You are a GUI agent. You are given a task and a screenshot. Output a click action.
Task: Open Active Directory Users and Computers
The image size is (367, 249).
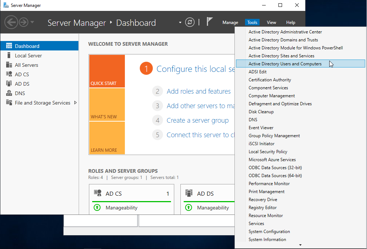point(300,64)
